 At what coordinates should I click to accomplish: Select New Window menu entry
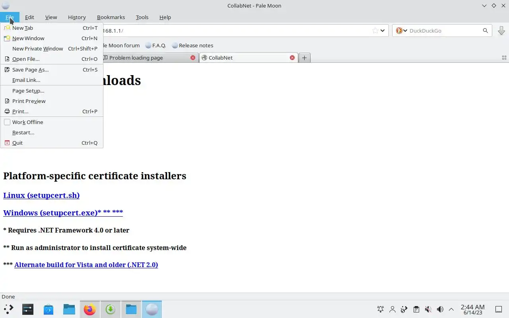[x=52, y=38]
